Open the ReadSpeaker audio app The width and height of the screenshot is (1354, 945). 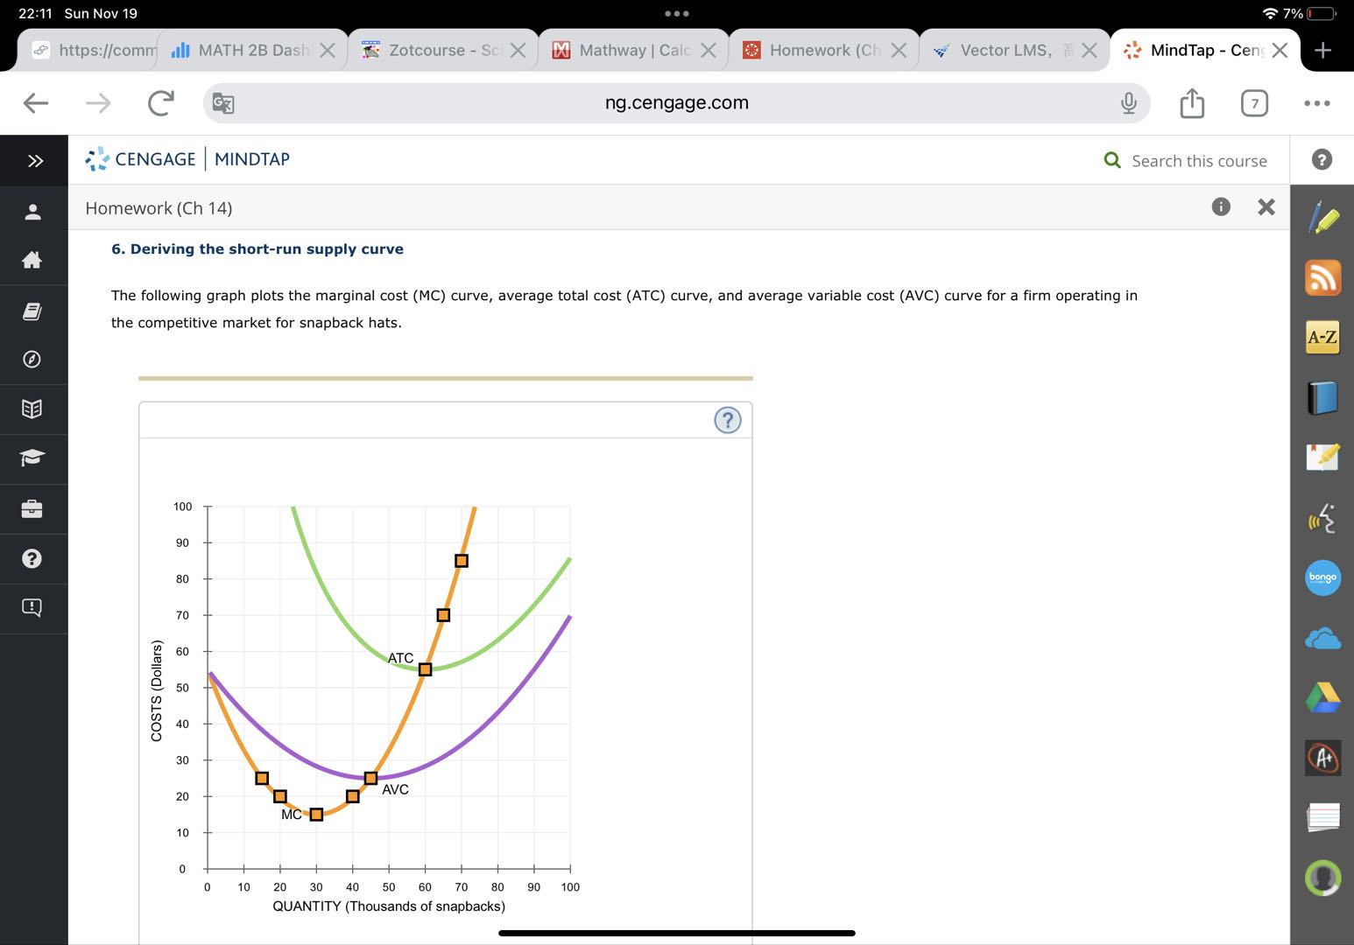[1322, 518]
